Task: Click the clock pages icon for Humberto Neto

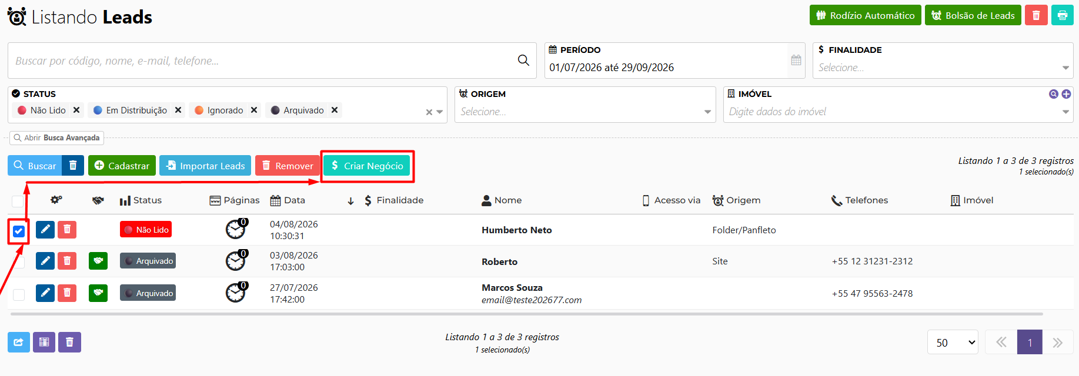Action: (x=236, y=229)
